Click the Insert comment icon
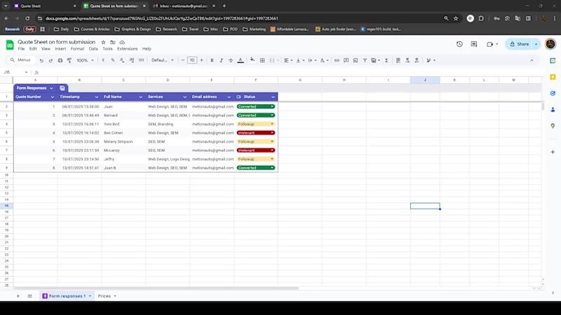Image resolution: width=561 pixels, height=315 pixels. coord(346,60)
